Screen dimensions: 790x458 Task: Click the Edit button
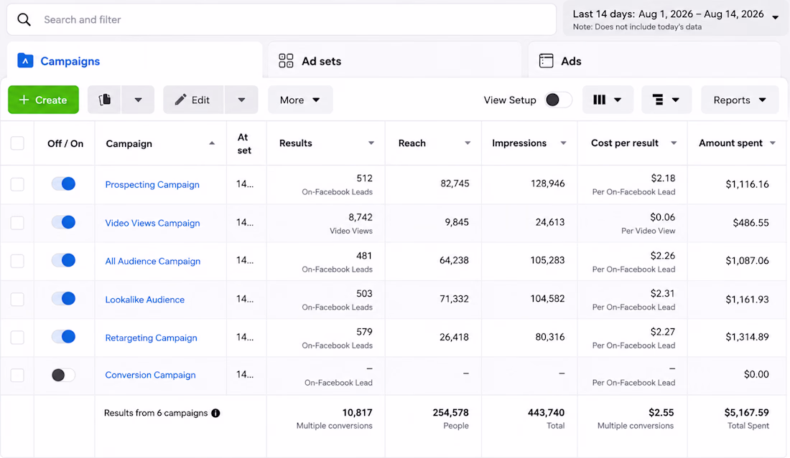coord(193,100)
